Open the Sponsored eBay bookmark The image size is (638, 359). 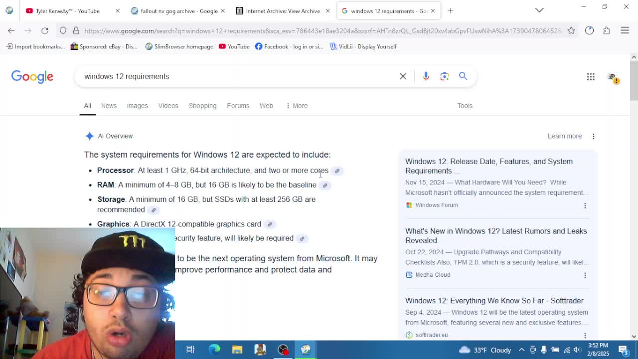(104, 46)
